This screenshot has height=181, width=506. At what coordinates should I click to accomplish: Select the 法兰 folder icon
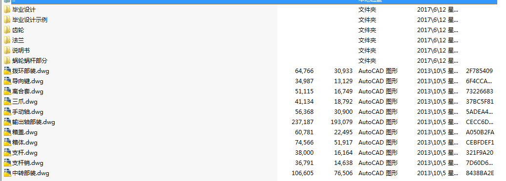pos(7,40)
